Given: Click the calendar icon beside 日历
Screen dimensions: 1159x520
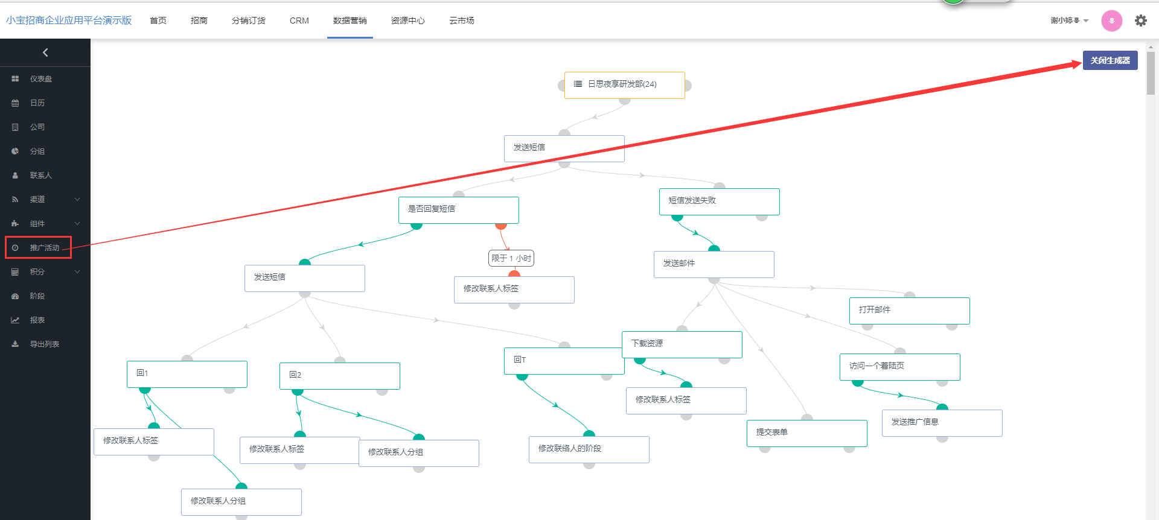Looking at the screenshot, I should (15, 103).
